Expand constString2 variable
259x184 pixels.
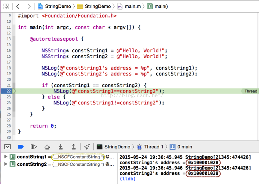[x=6, y=164]
